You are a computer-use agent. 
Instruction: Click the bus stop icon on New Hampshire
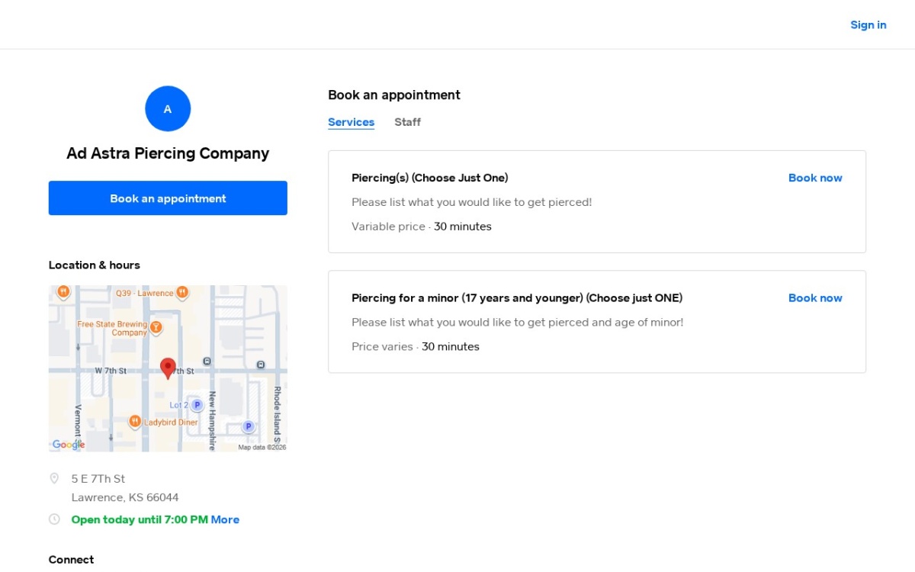(207, 361)
